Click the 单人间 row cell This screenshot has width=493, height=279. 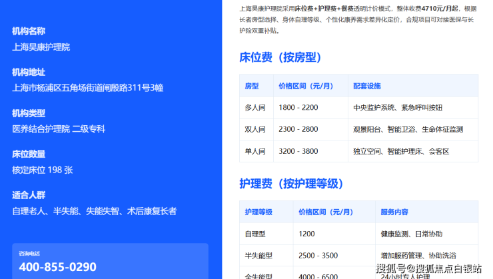coord(255,151)
